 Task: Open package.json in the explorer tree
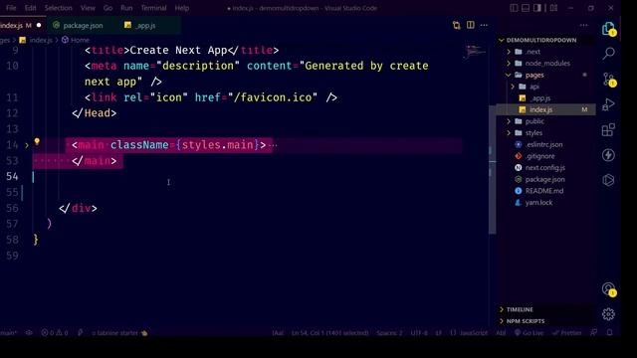click(546, 179)
